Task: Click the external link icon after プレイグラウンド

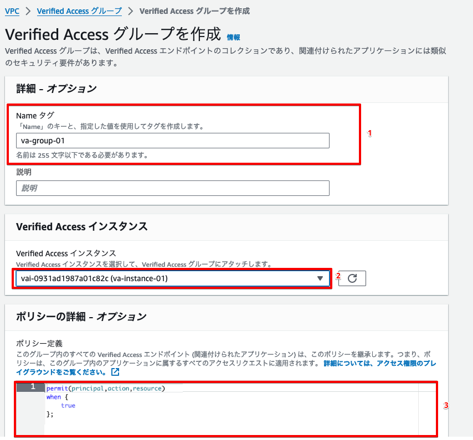Action: click(115, 372)
